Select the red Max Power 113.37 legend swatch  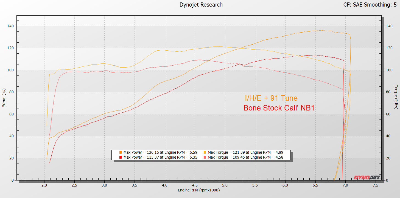121,157
